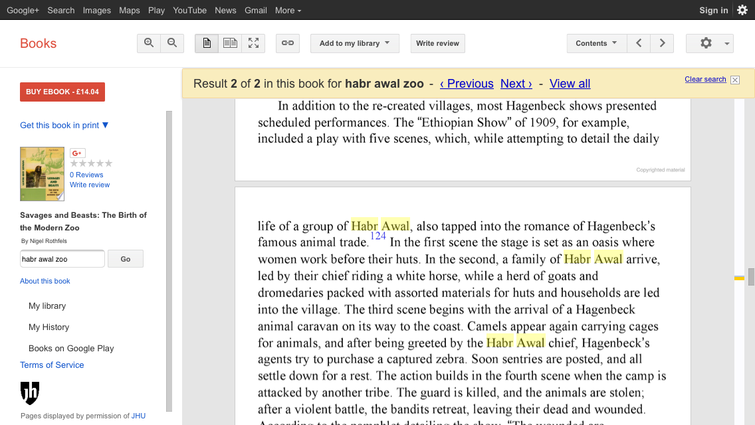
Task: Open the book settings gear
Action: pos(710,43)
